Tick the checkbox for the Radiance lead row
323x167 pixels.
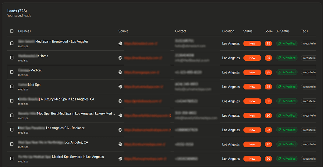point(12,130)
